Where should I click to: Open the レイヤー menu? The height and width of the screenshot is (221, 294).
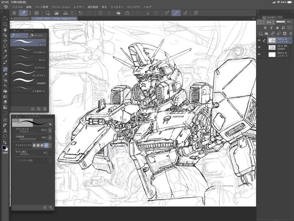pos(79,7)
